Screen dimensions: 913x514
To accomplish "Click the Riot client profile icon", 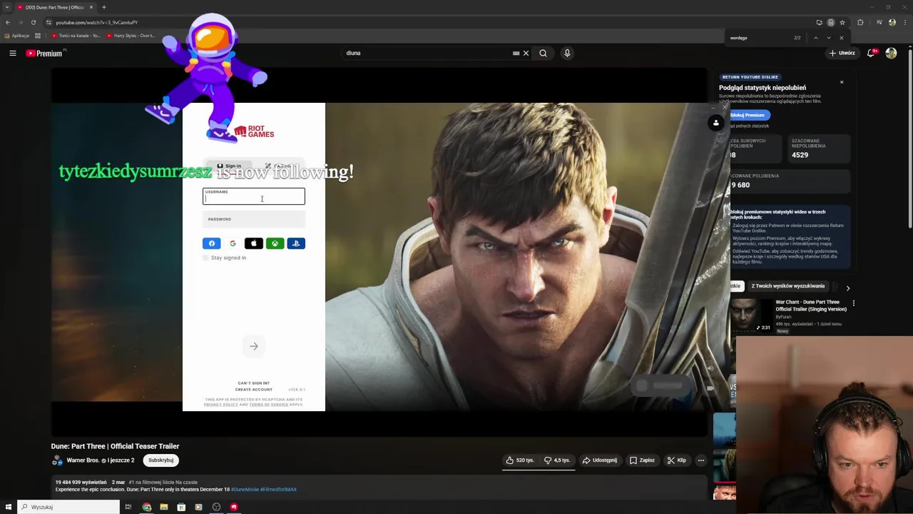I will pos(716,123).
